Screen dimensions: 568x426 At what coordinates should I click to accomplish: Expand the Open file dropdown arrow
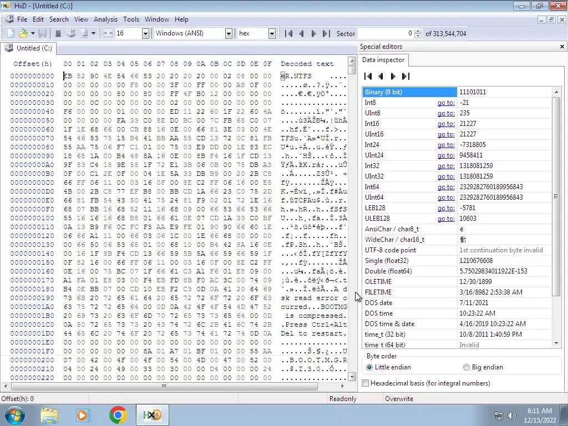pyautogui.click(x=33, y=33)
